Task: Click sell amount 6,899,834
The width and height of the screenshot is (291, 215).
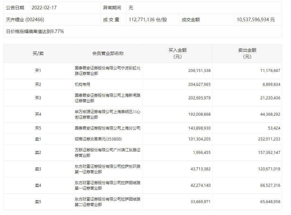Action: click(x=271, y=85)
